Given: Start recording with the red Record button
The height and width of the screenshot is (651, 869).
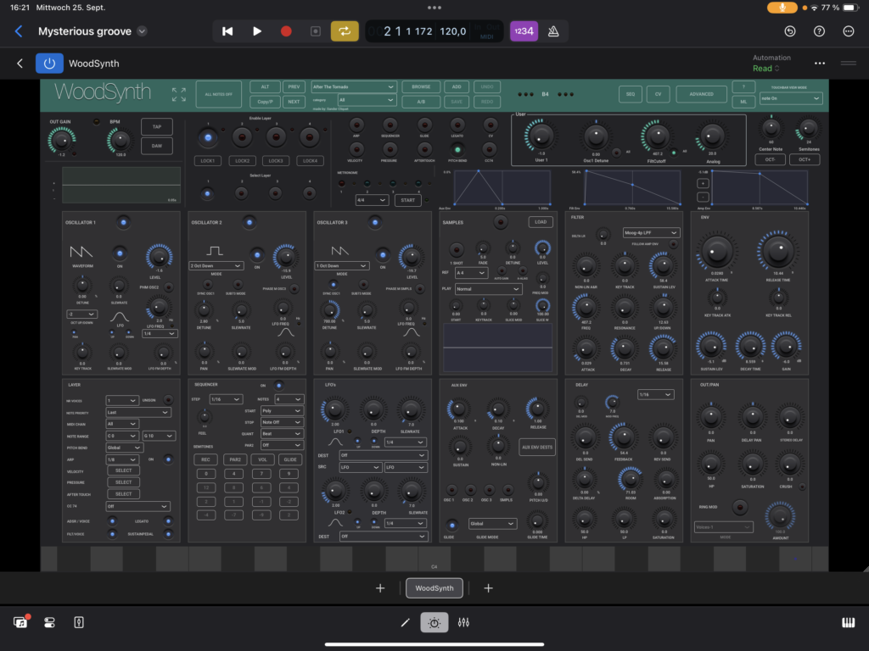Looking at the screenshot, I should [286, 31].
